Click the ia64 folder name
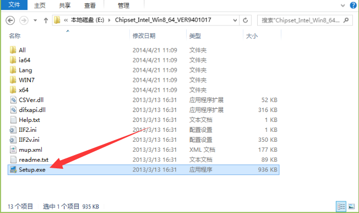The width and height of the screenshot is (359, 213). pos(24,60)
